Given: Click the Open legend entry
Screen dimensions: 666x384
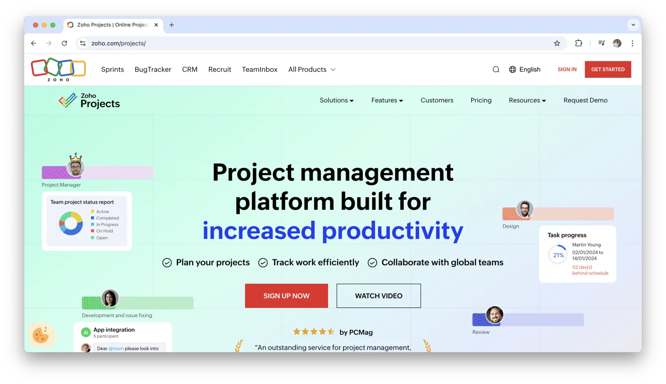Looking at the screenshot, I should 99,238.
